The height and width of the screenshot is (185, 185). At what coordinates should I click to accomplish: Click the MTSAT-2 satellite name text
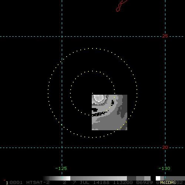(x=38, y=182)
